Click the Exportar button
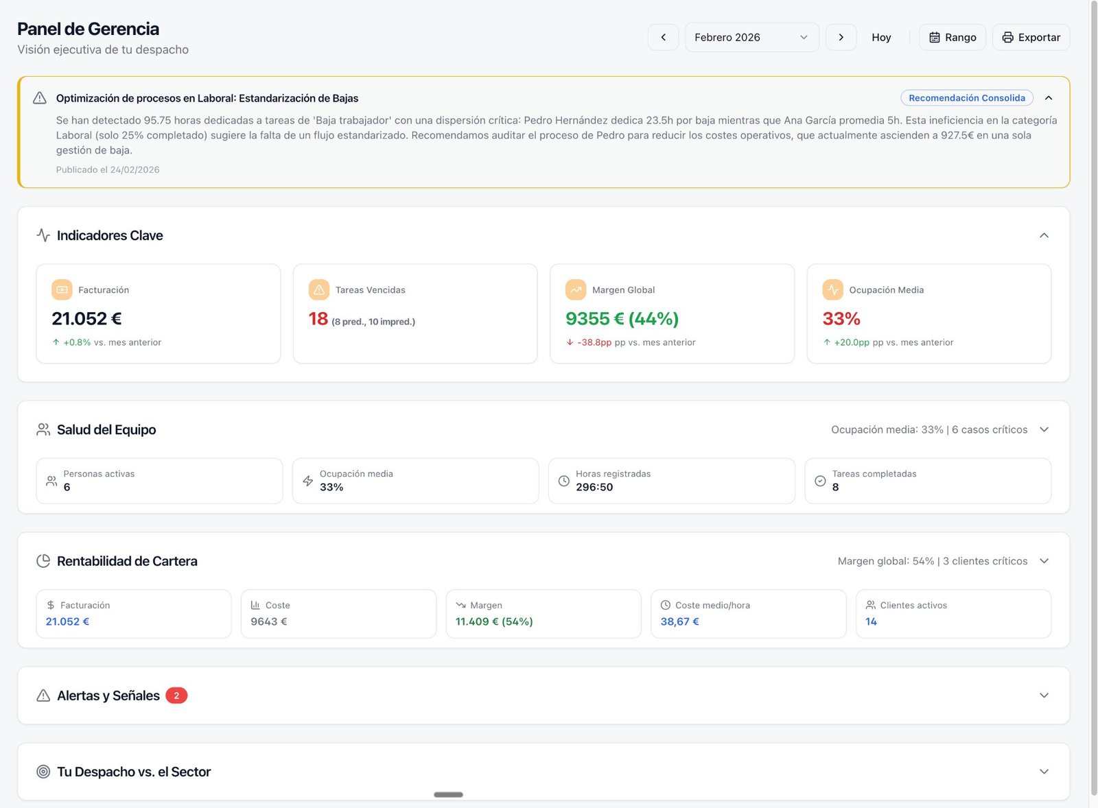This screenshot has width=1098, height=808. click(1031, 38)
